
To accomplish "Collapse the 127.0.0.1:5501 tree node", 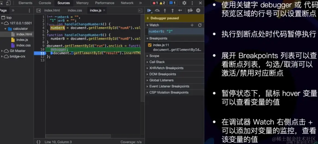I will click(x=2, y=23).
